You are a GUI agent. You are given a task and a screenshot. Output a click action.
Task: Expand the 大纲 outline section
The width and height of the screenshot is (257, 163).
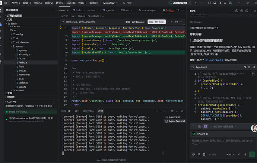click(10, 93)
